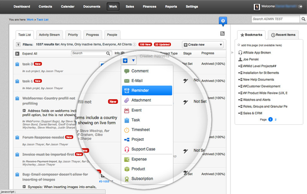Choose Reminder in the add menu
The image size is (307, 194).
[x=147, y=90]
